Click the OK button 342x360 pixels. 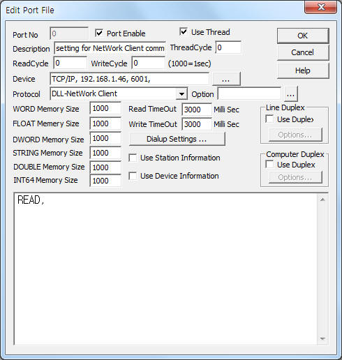click(x=303, y=36)
